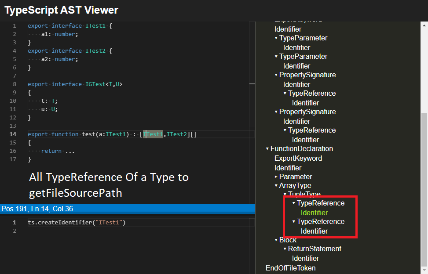This screenshot has height=274, width=428.
Task: Select the Identifier under ReturnStatement
Action: (306, 258)
